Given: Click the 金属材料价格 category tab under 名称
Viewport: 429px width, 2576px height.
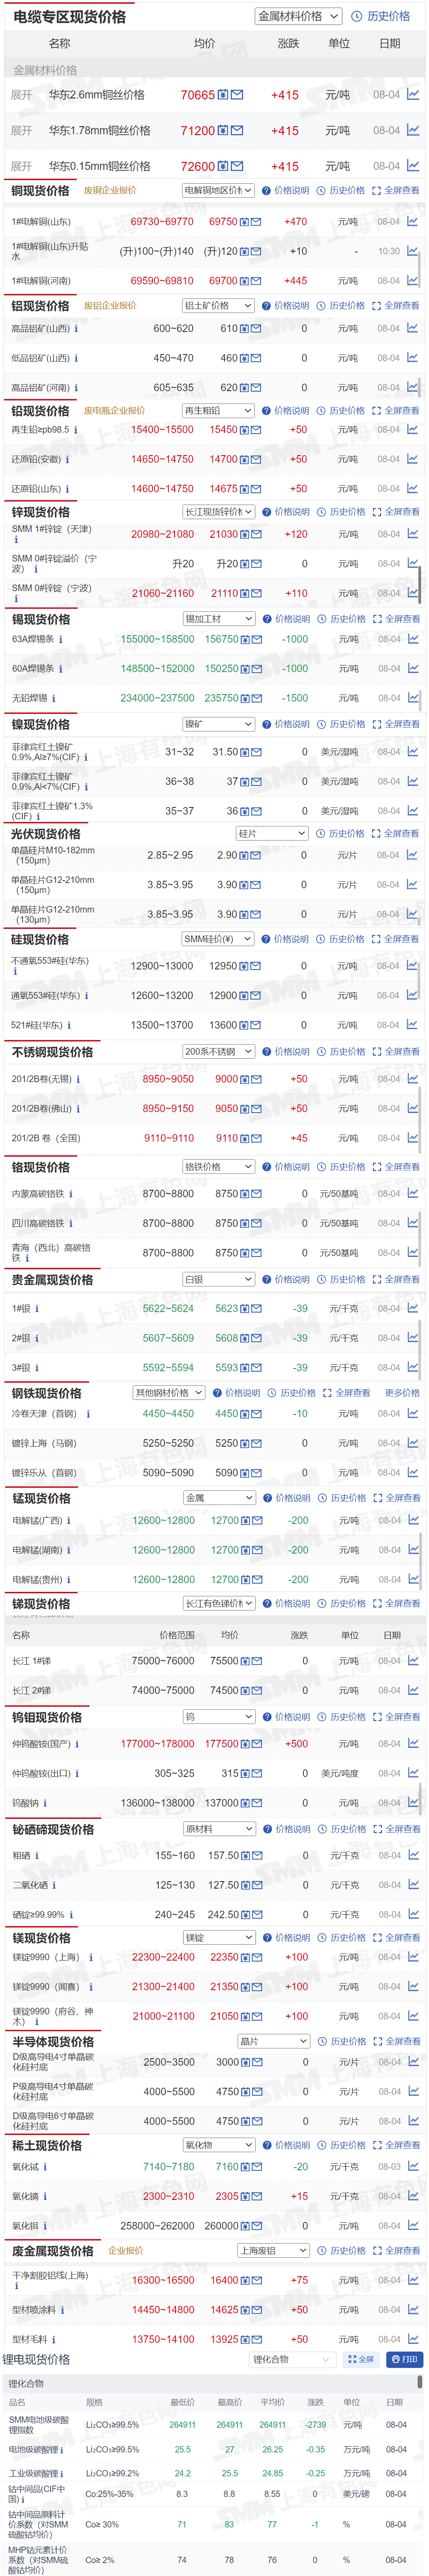Looking at the screenshot, I should click(45, 70).
